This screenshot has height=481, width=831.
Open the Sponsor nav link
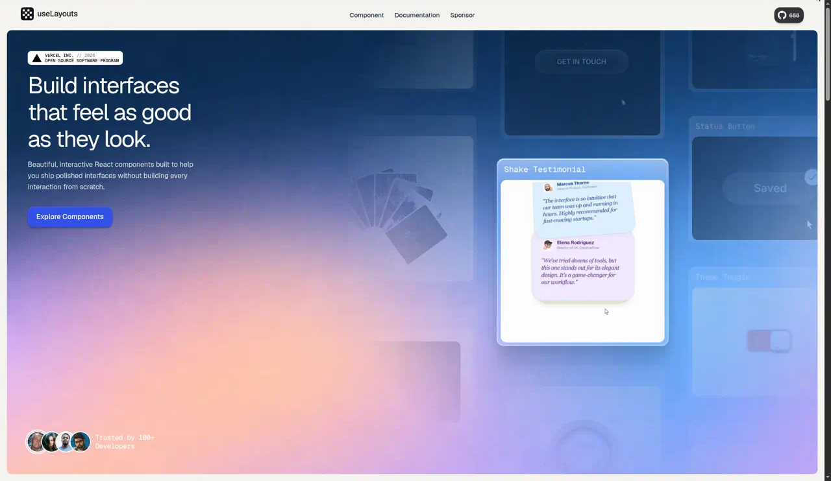462,15
